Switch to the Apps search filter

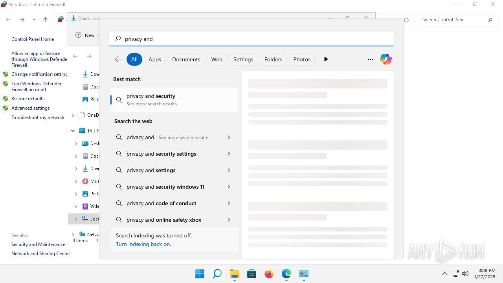click(155, 59)
